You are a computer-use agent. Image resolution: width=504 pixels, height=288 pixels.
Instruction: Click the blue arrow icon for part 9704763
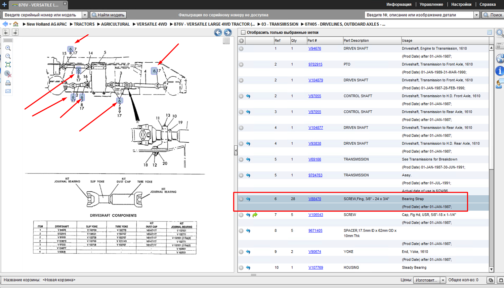[248, 175]
